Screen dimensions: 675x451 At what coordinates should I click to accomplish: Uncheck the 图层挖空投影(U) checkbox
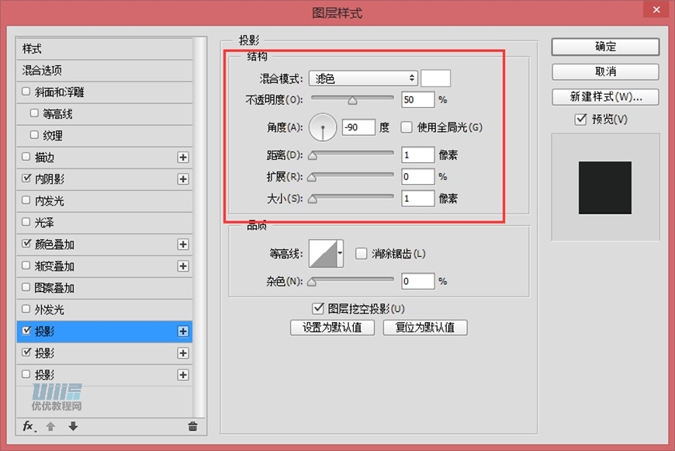[x=317, y=308]
